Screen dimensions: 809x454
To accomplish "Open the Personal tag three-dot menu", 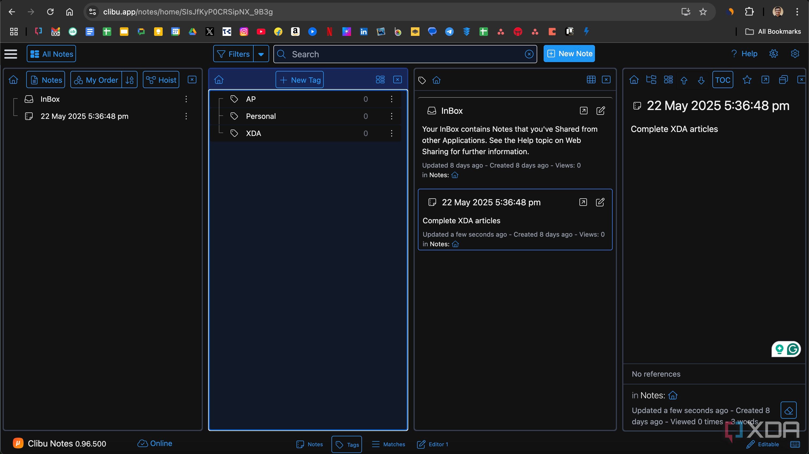I will pyautogui.click(x=392, y=116).
